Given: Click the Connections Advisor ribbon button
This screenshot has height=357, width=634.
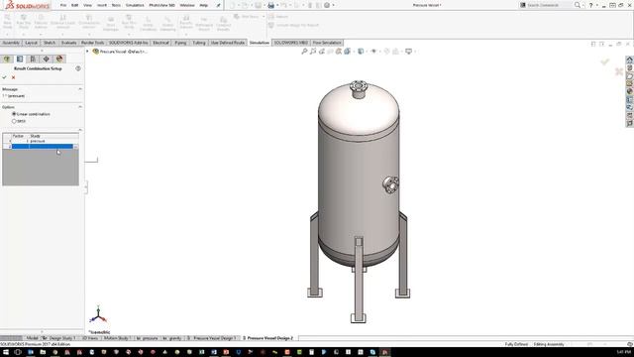Looking at the screenshot, I should coord(89,23).
